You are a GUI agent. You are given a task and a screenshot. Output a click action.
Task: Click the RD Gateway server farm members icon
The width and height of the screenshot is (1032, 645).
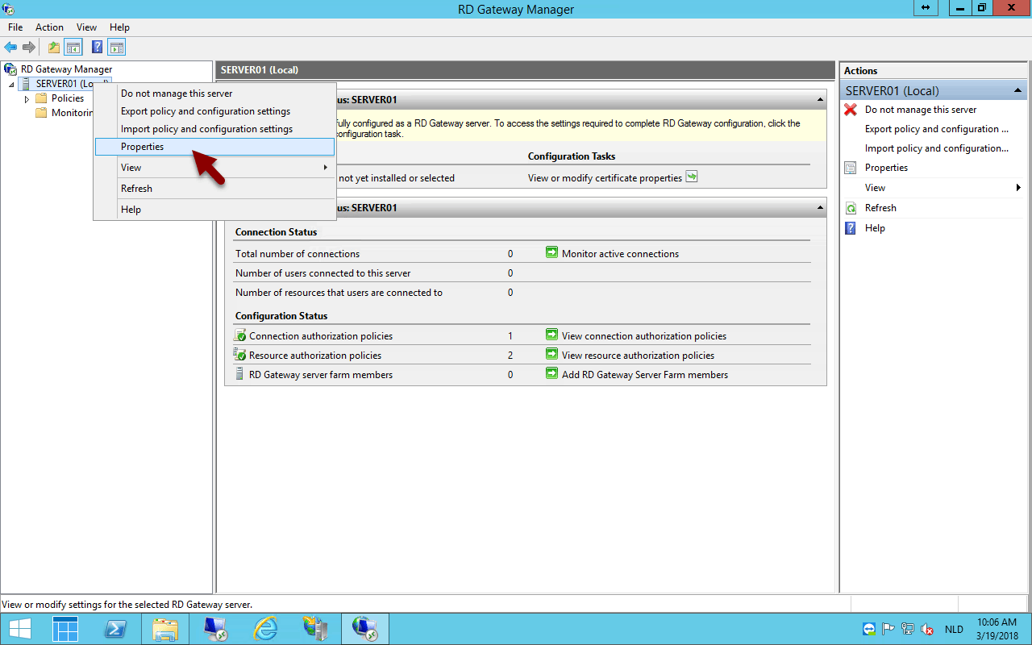(239, 374)
